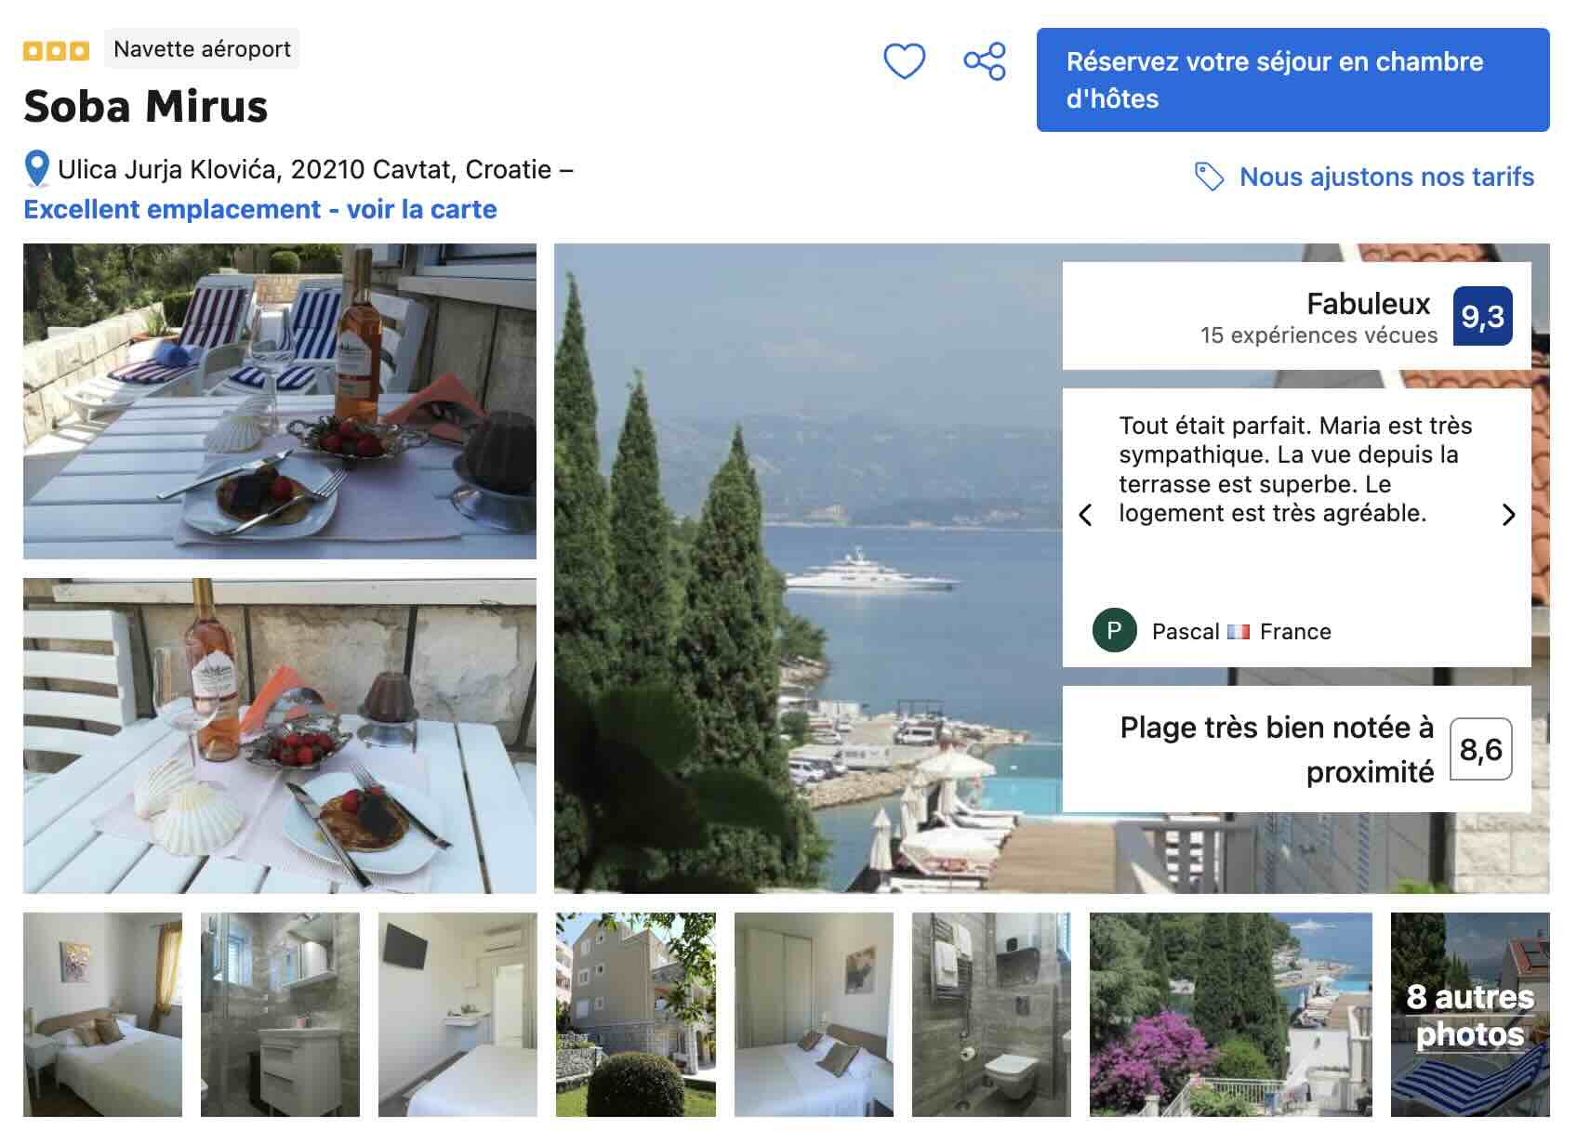Show the next guest review
Image resolution: width=1577 pixels, height=1143 pixels.
click(x=1508, y=515)
